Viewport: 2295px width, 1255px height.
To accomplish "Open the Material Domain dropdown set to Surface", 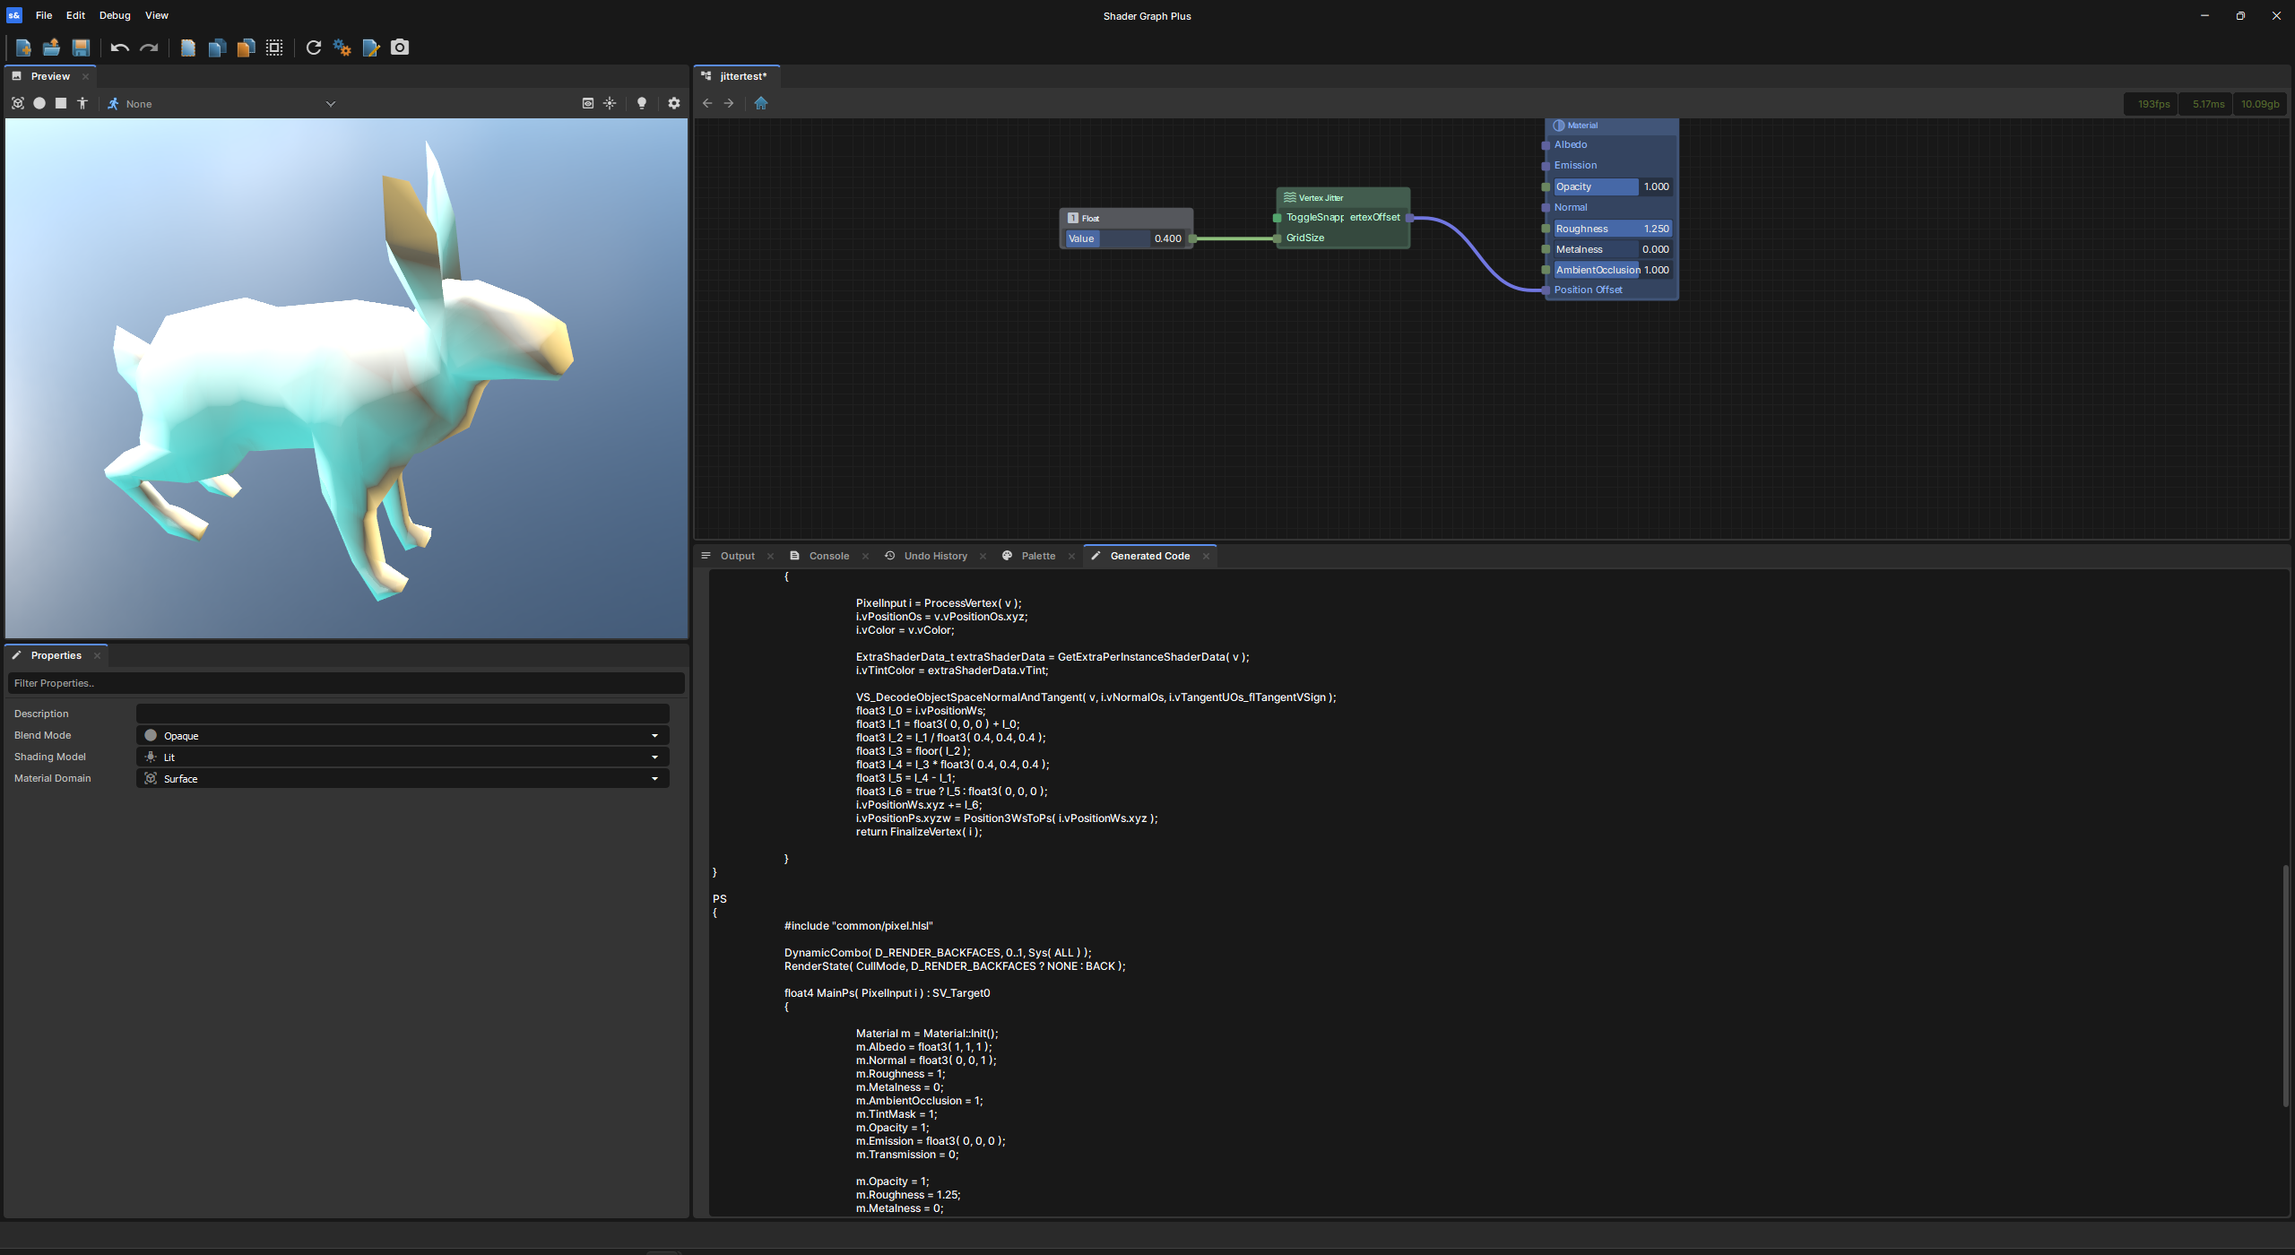I will [x=403, y=778].
